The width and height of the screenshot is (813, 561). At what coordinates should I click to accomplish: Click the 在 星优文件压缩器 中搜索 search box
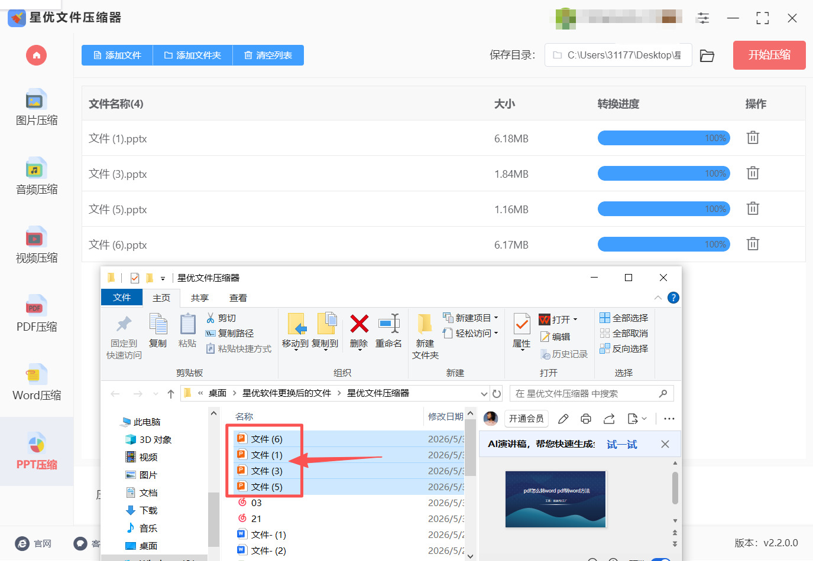591,393
